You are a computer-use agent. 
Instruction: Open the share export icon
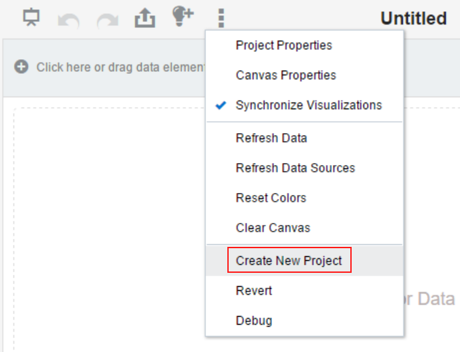pyautogui.click(x=145, y=17)
